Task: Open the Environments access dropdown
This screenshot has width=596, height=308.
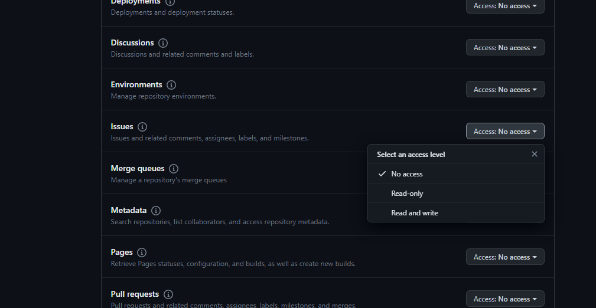Action: coord(505,90)
